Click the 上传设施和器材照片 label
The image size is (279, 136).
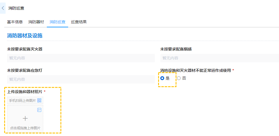pyautogui.click(x=25, y=92)
